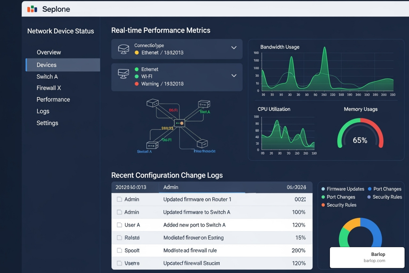Select the Switch A node in the topology diagram
Screen dimensions: 409x273
(x=152, y=146)
